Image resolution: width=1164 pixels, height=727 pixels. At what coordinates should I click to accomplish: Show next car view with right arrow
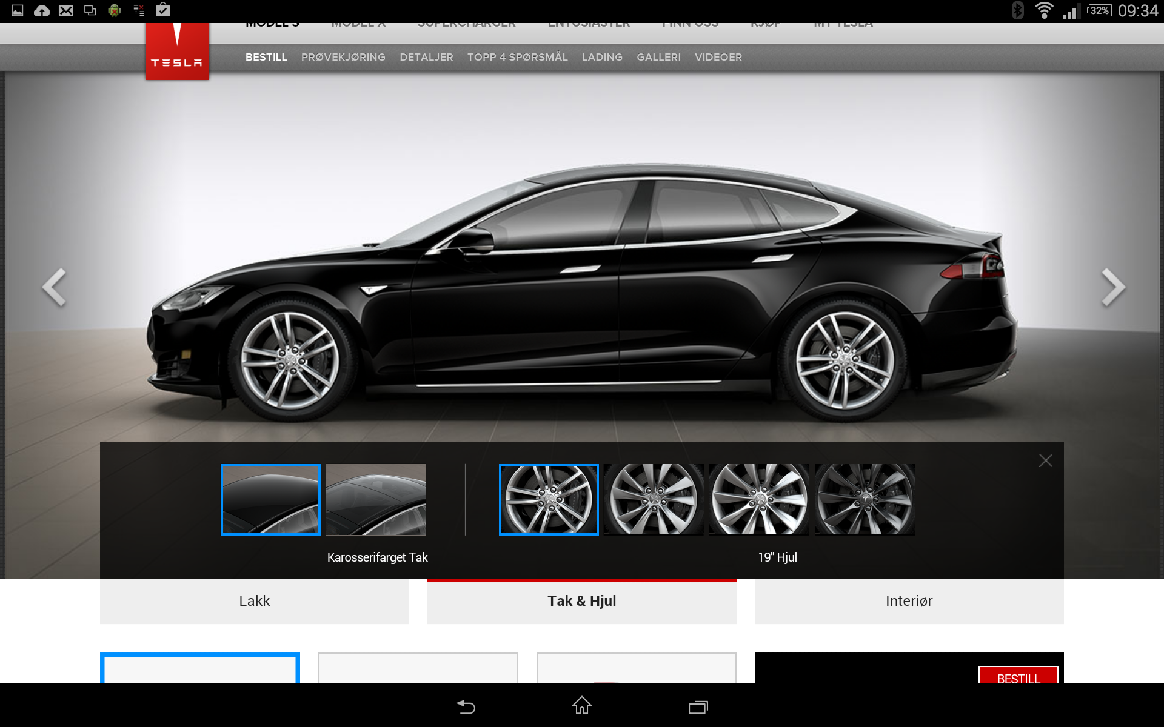(x=1112, y=287)
